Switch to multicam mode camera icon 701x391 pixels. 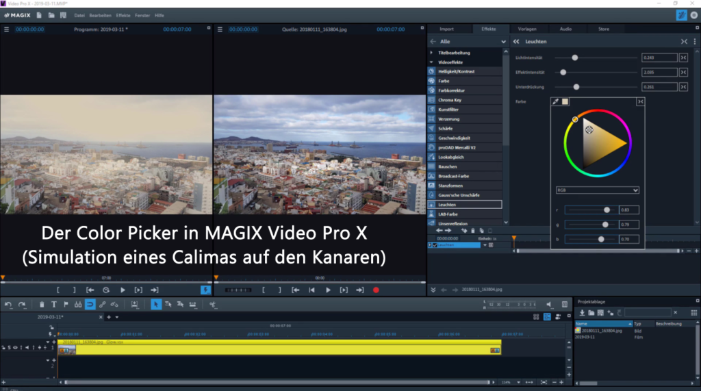(558, 317)
